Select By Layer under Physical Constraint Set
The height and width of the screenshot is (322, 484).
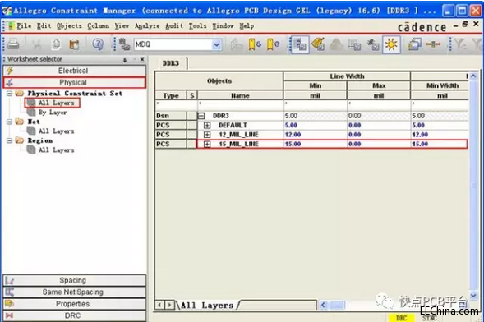(53, 113)
